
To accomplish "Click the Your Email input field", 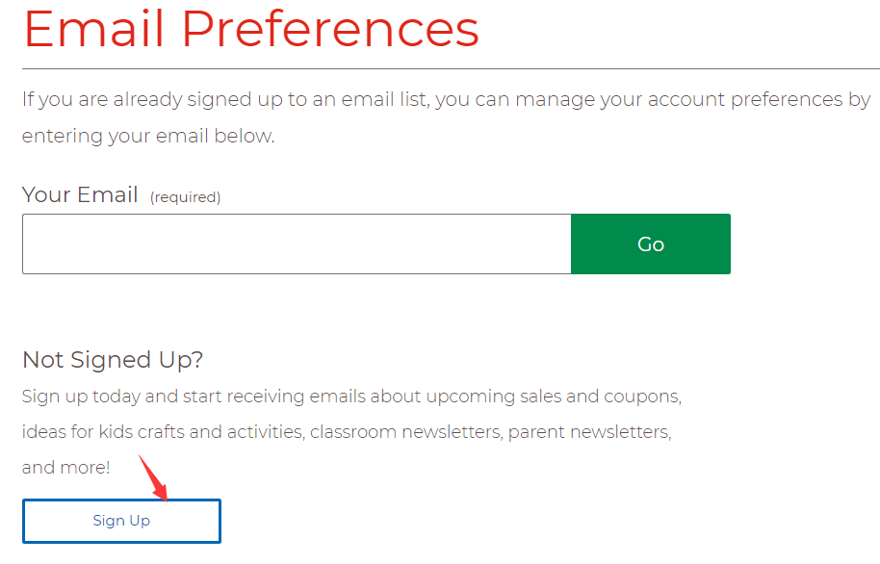I will pos(297,244).
